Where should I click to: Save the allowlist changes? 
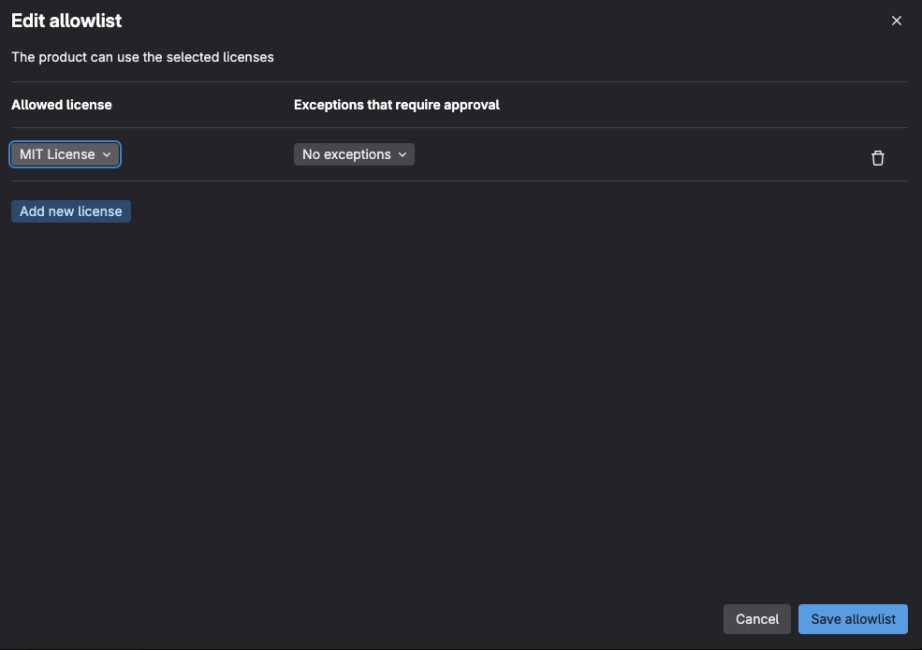(x=853, y=619)
